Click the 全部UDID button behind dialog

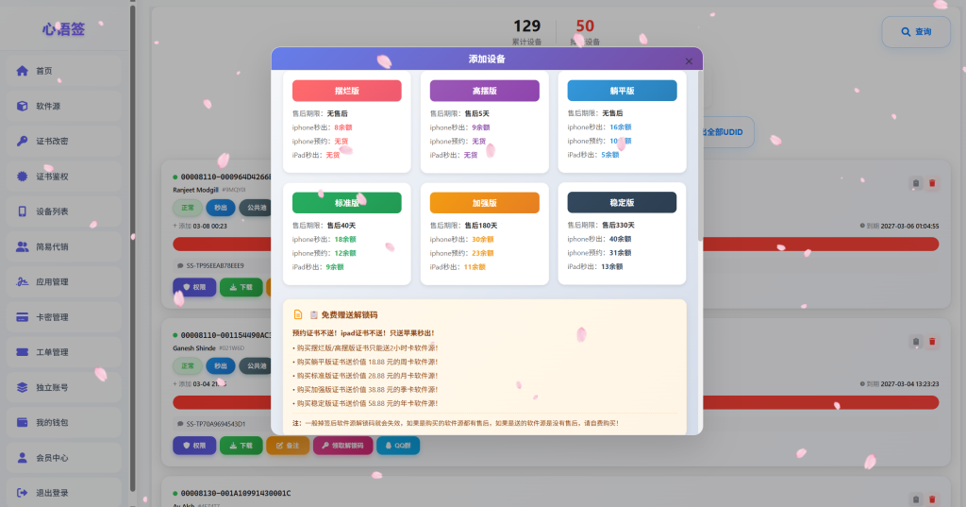[728, 132]
